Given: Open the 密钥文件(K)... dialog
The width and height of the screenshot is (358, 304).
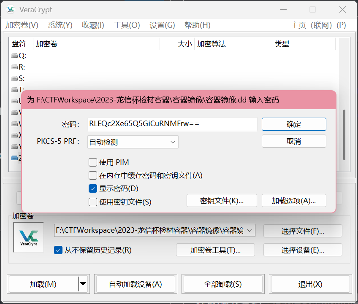Looking at the screenshot, I should coord(222,201).
